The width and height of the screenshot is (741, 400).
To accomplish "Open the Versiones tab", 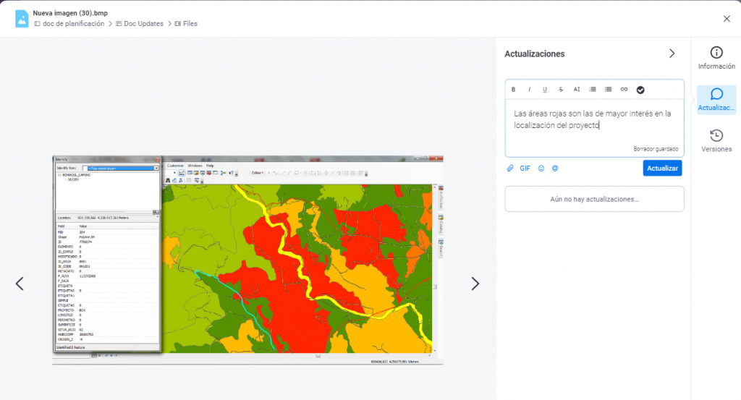I will click(716, 141).
